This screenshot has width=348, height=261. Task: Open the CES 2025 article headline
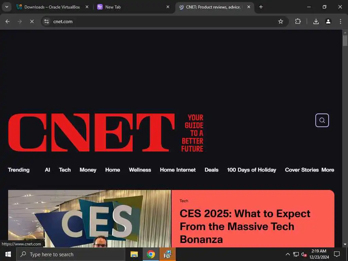tap(245, 226)
